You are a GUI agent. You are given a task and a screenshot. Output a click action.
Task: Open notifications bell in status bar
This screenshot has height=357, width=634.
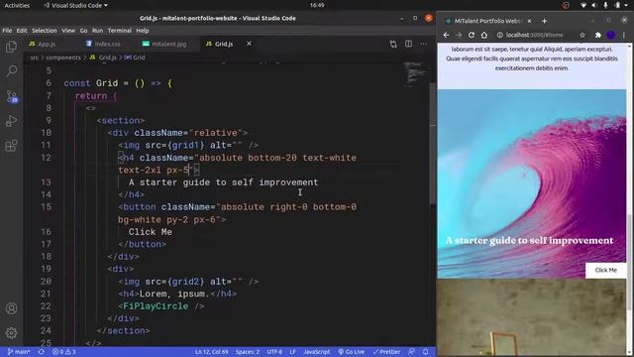pyautogui.click(x=425, y=352)
